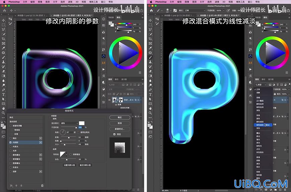Move effect up arrow in Layer Style dialog
This screenshot has width=291, height=192.
click(16, 186)
